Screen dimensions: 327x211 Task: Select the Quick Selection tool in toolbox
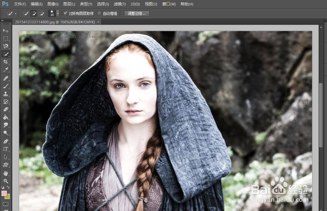(x=6, y=54)
